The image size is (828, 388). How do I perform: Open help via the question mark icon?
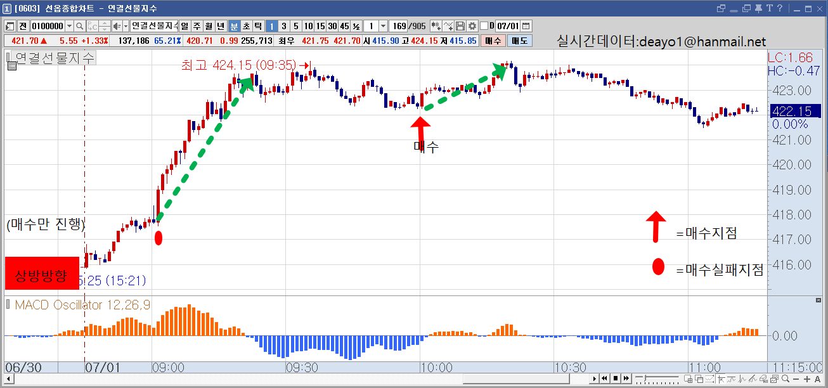(779, 8)
